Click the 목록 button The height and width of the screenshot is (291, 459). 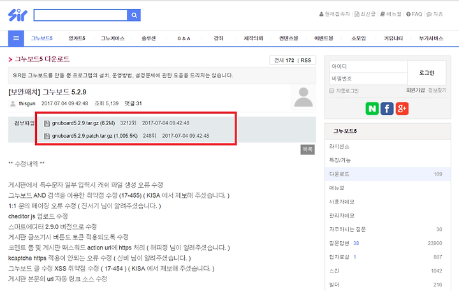307,149
